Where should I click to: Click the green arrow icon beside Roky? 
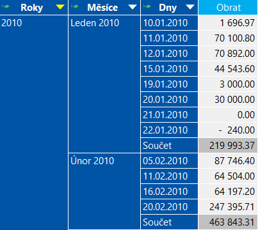pos(6,6)
